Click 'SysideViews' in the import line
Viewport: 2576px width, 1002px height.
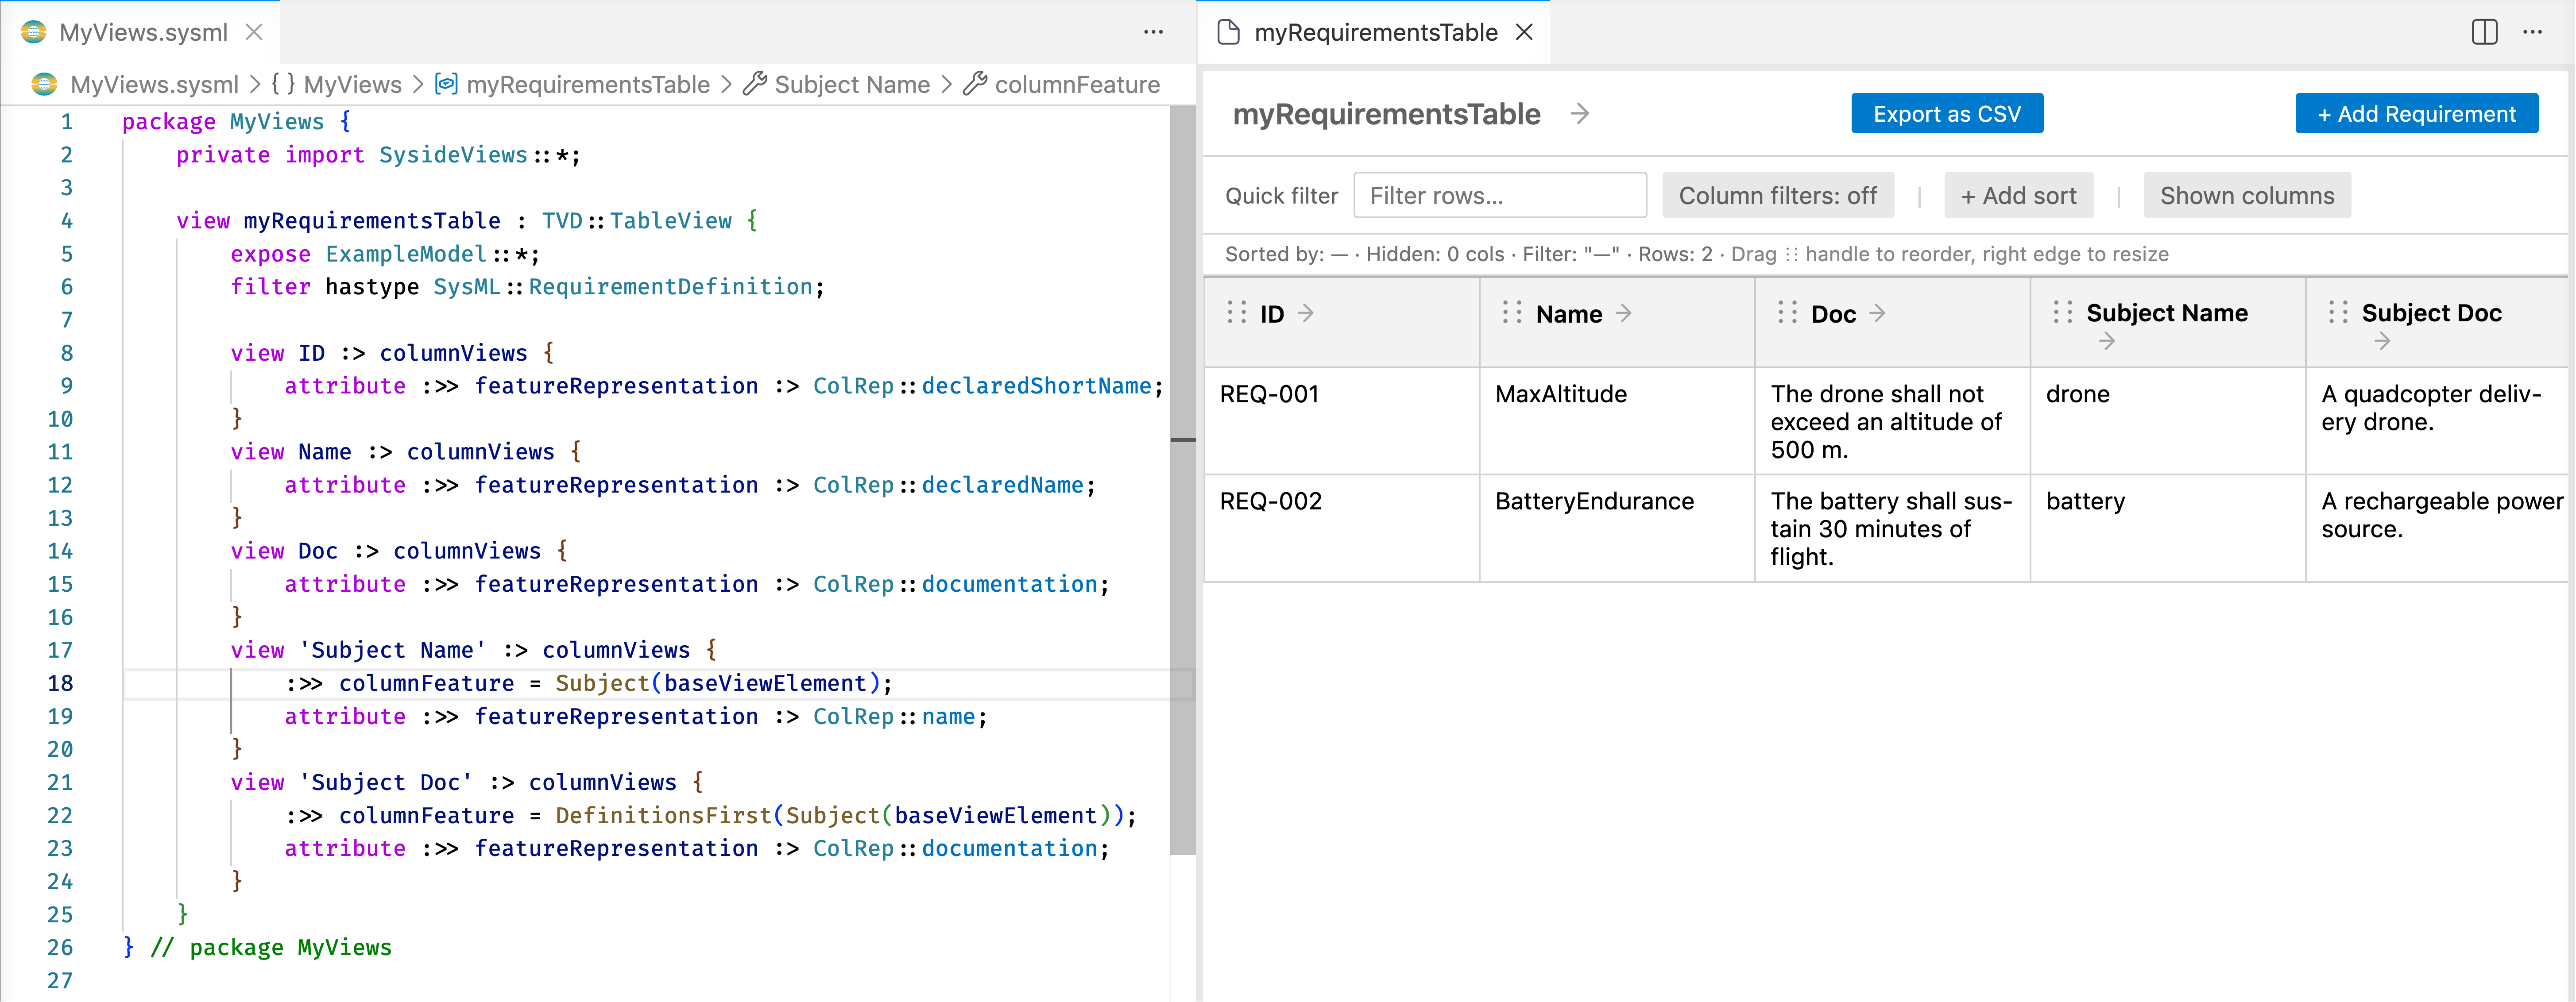click(x=453, y=155)
